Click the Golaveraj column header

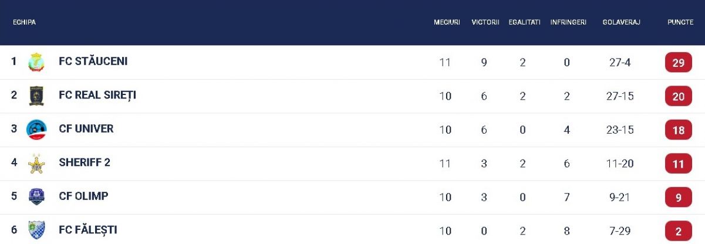pos(621,22)
